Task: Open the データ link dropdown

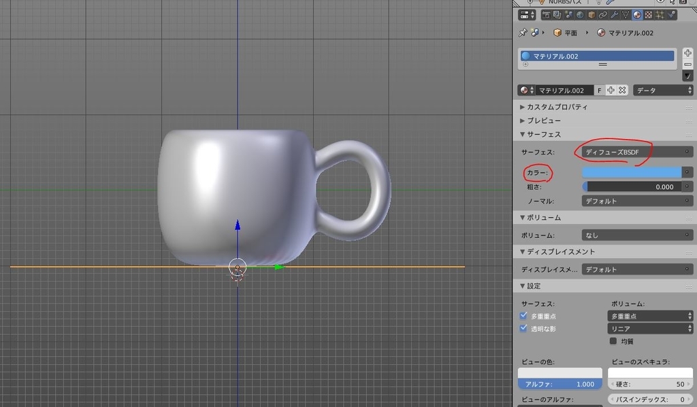Action: [x=663, y=91]
